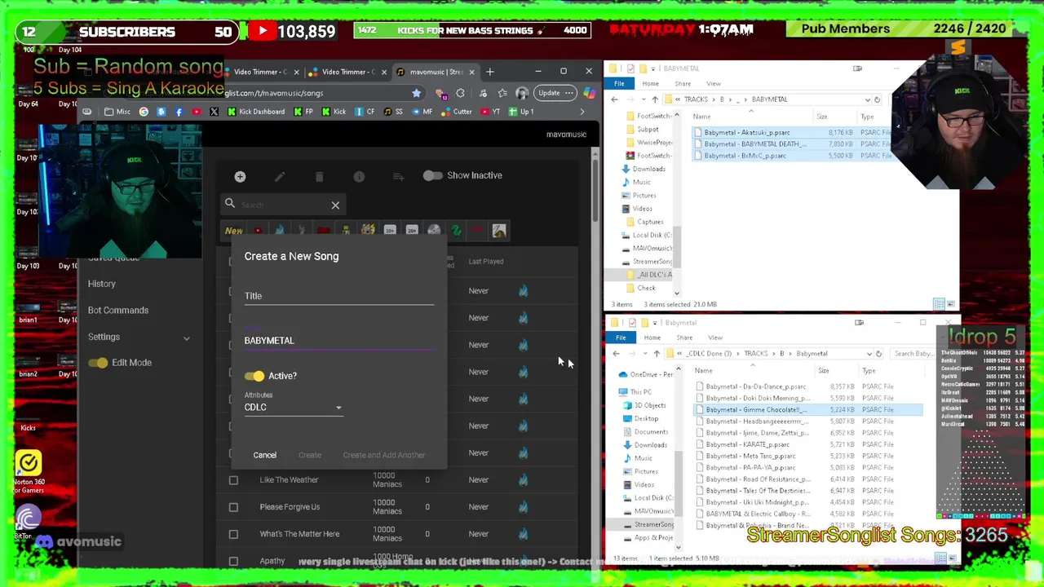This screenshot has width=1044, height=587.
Task: Select the New attribute filter icon
Action: [x=234, y=231]
